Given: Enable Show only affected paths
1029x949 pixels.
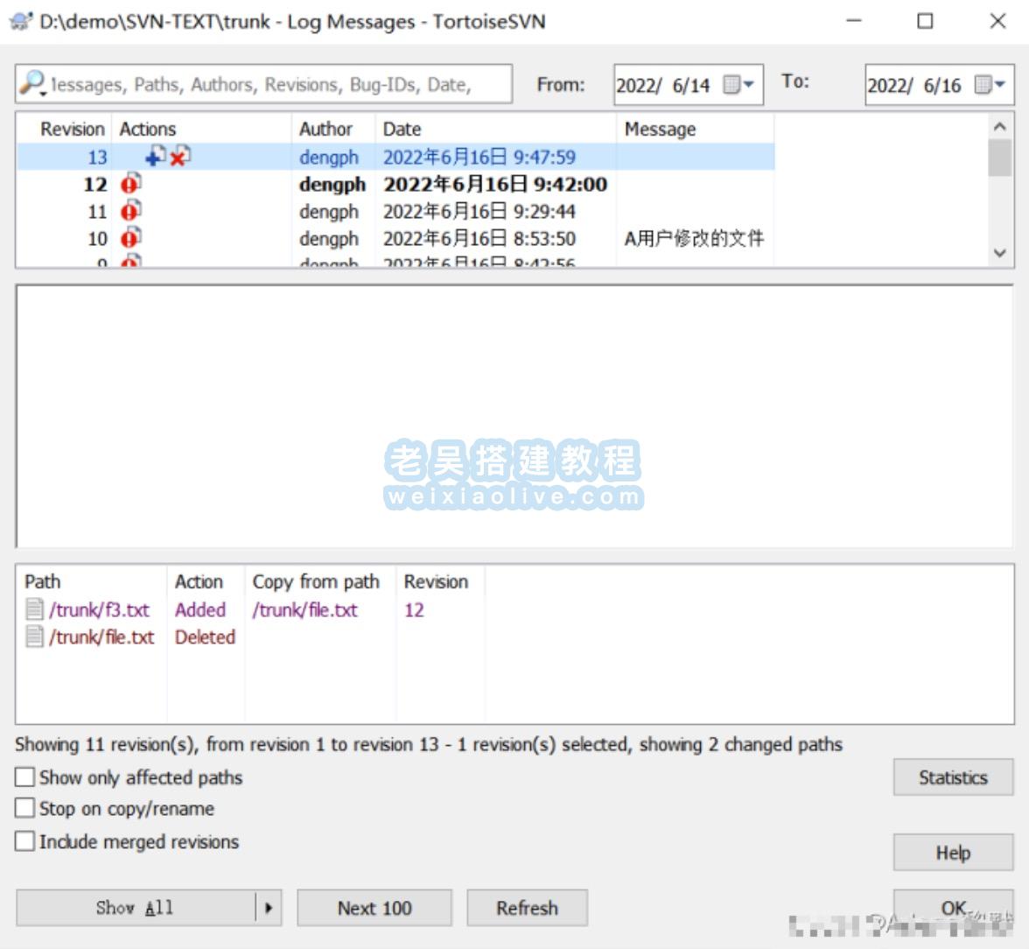Looking at the screenshot, I should [x=25, y=777].
